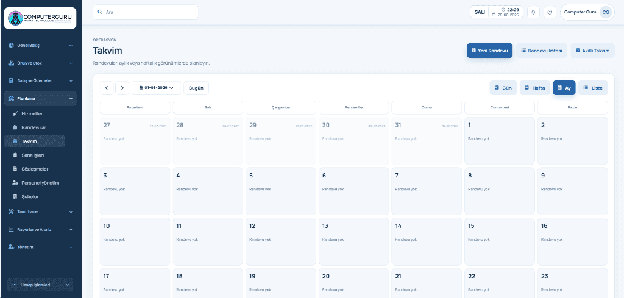Viewport: 624px width, 298px height.
Task: Click the Çarşamba column header
Action: point(280,107)
